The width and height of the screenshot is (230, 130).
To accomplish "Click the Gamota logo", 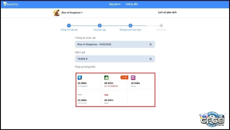I will click(11, 4).
